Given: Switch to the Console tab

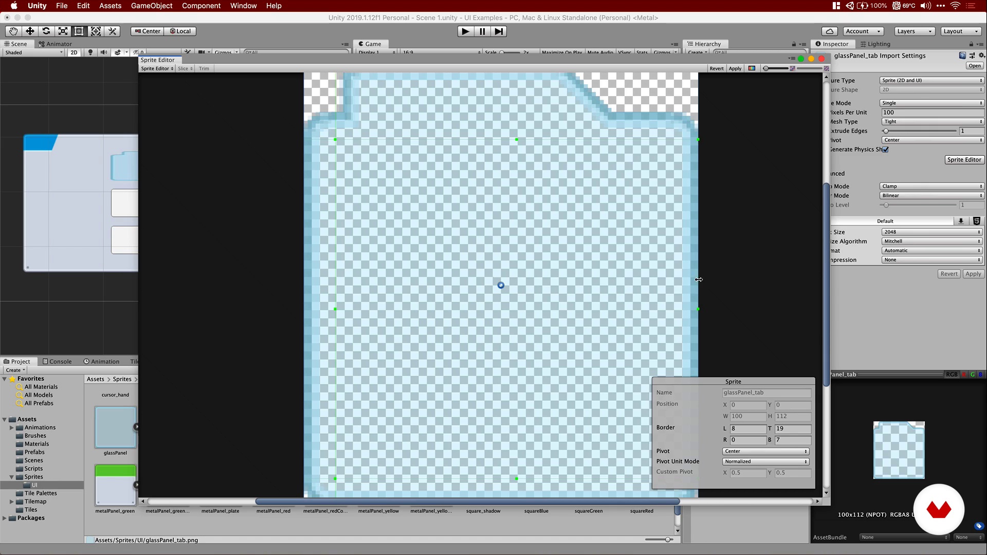Looking at the screenshot, I should point(57,362).
